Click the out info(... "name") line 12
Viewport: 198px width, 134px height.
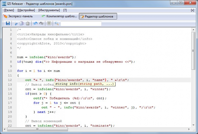pyautogui.click(x=77, y=80)
